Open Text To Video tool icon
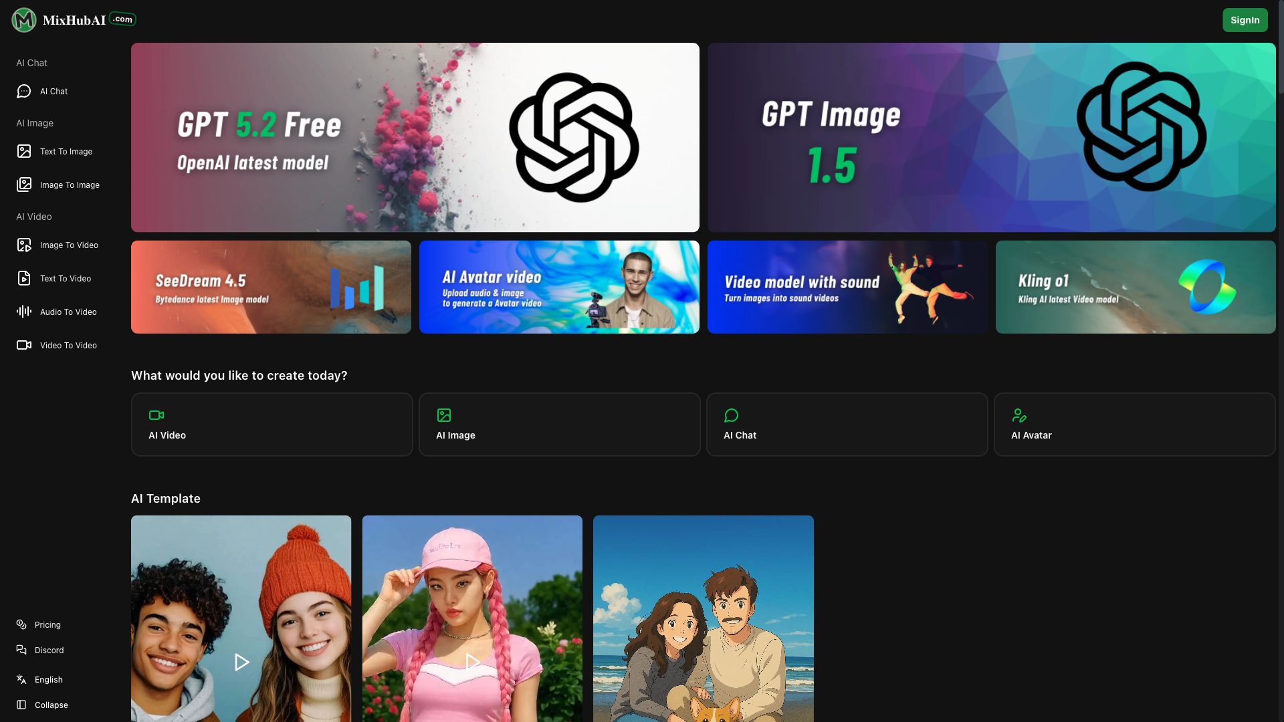 point(24,279)
